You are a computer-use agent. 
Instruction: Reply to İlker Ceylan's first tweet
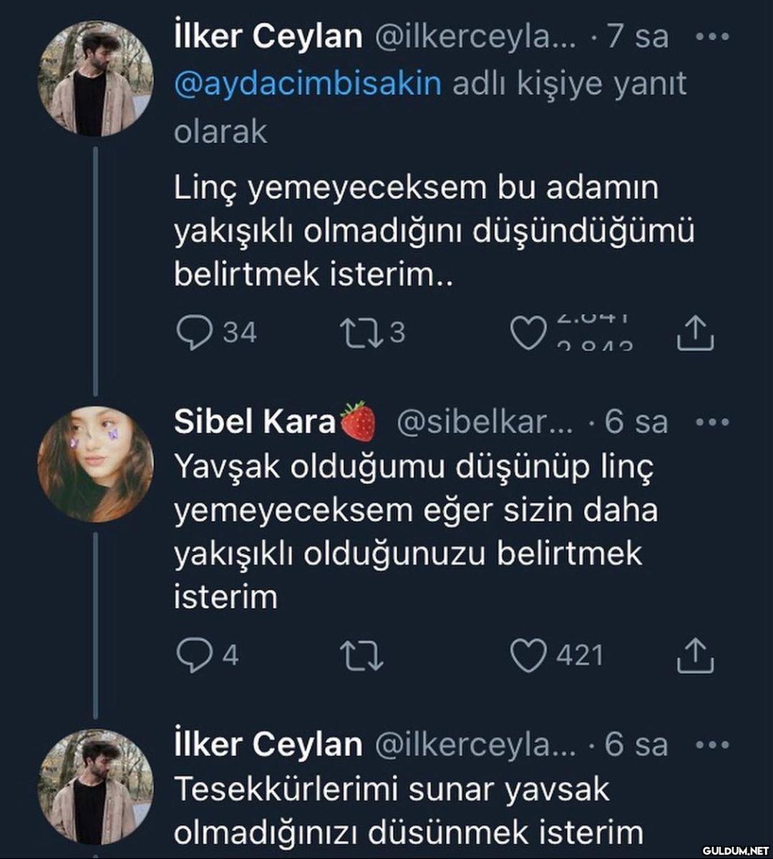(x=193, y=333)
